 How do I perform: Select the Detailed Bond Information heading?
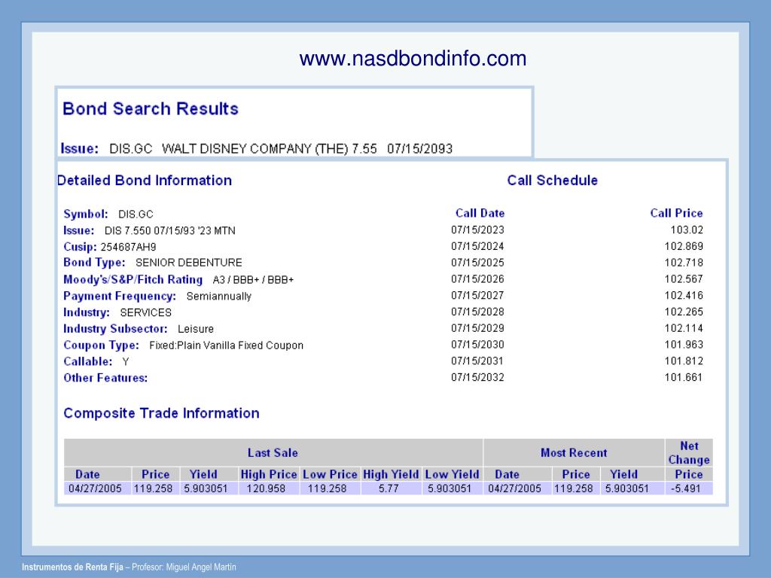(145, 181)
